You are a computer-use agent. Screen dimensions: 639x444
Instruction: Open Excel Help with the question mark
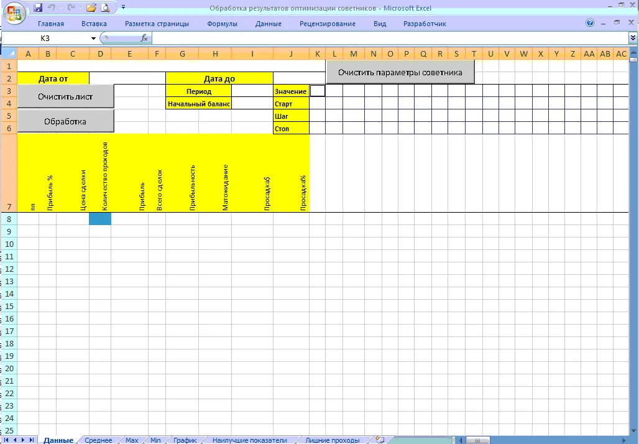590,23
